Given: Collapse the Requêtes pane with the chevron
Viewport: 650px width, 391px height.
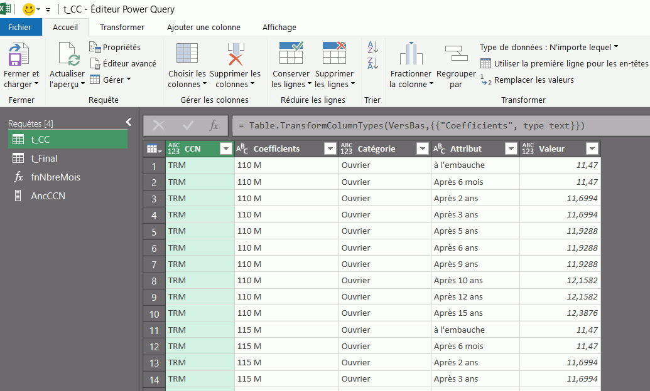Looking at the screenshot, I should tap(129, 122).
